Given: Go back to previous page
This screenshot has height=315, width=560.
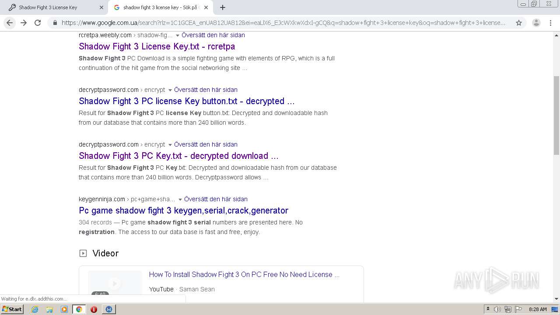Looking at the screenshot, I should [x=10, y=23].
